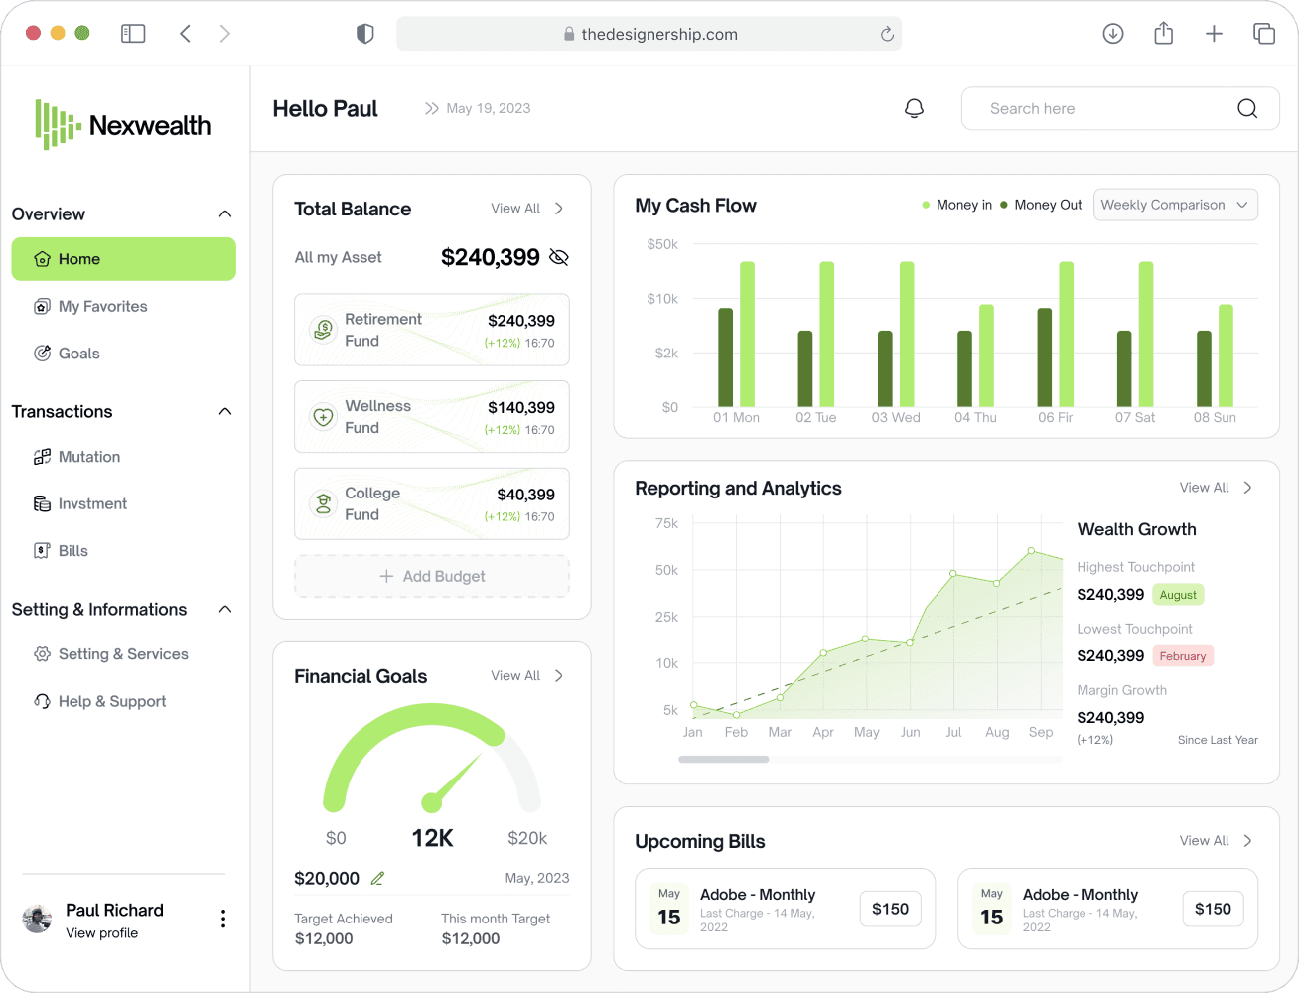Click the Bills icon in sidebar
Viewport: 1299px width, 993px height.
[x=42, y=551]
